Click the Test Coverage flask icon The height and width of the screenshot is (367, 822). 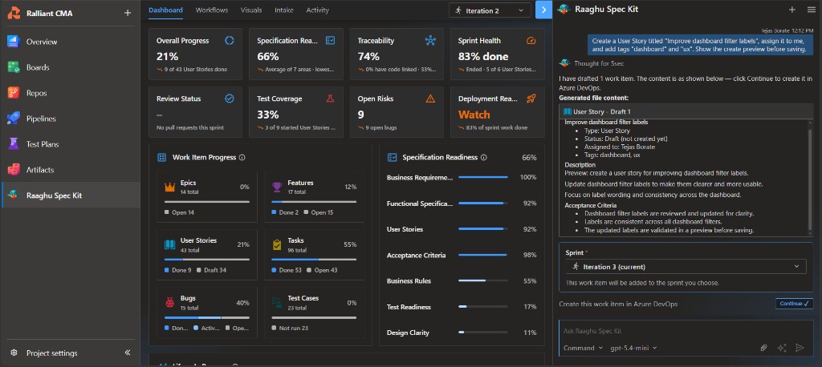pos(330,99)
